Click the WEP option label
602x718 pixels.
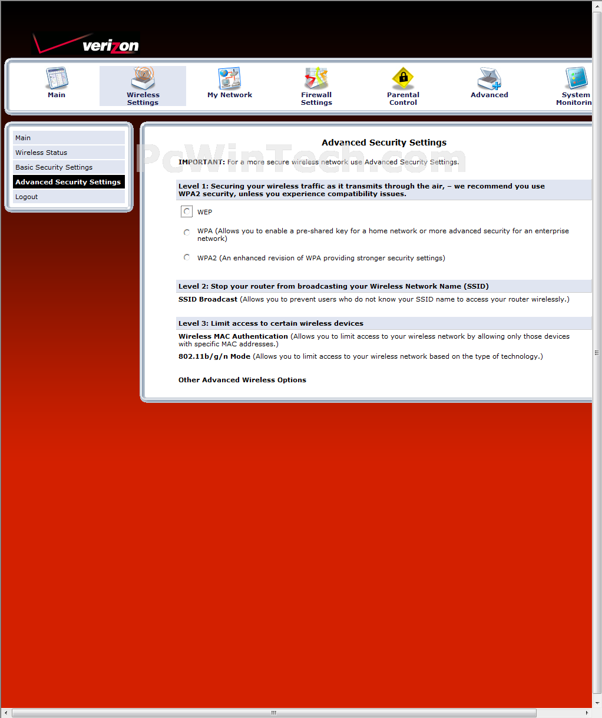point(204,212)
